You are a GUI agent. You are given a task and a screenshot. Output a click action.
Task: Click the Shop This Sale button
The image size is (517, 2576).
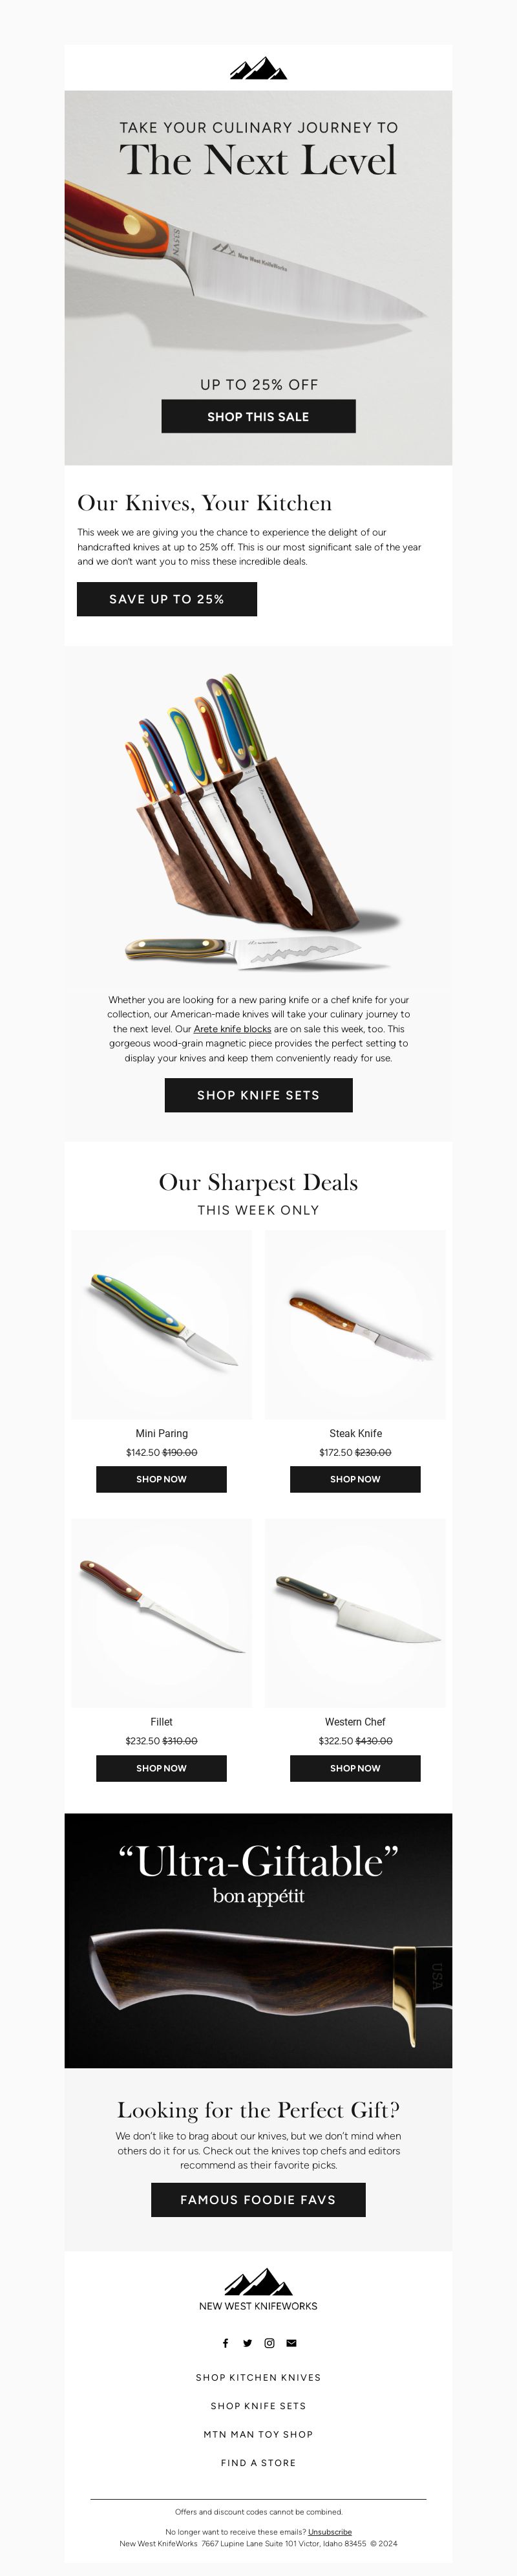tap(258, 416)
